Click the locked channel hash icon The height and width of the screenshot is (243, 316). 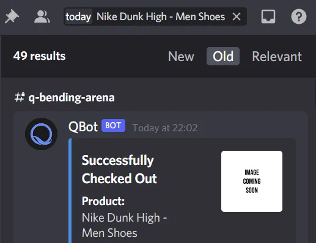pos(20,97)
